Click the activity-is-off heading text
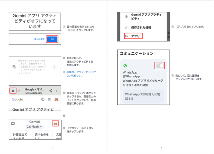 click(34, 21)
